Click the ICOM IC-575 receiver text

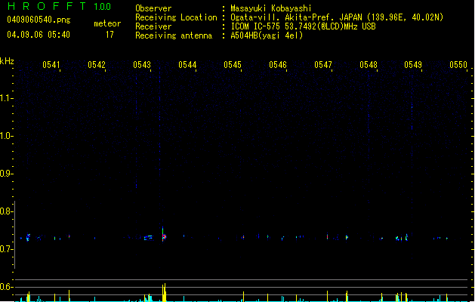303,26
